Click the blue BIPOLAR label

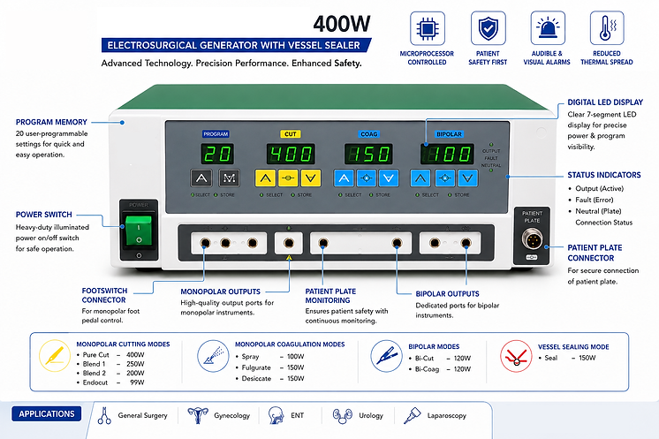point(449,134)
